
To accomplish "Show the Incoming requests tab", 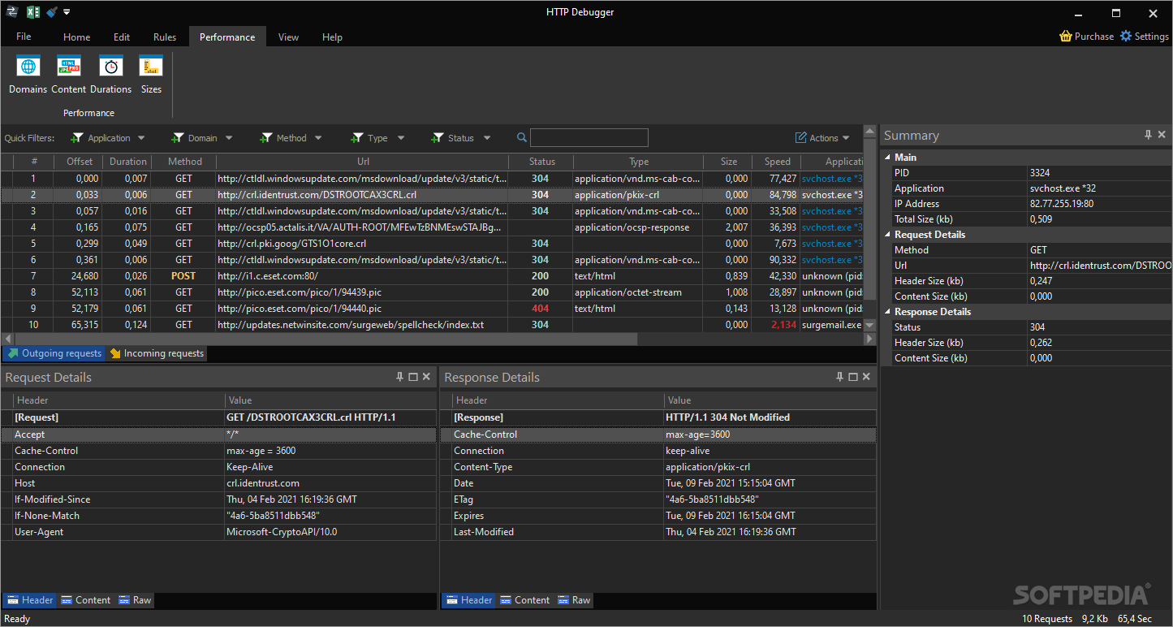I will (157, 353).
